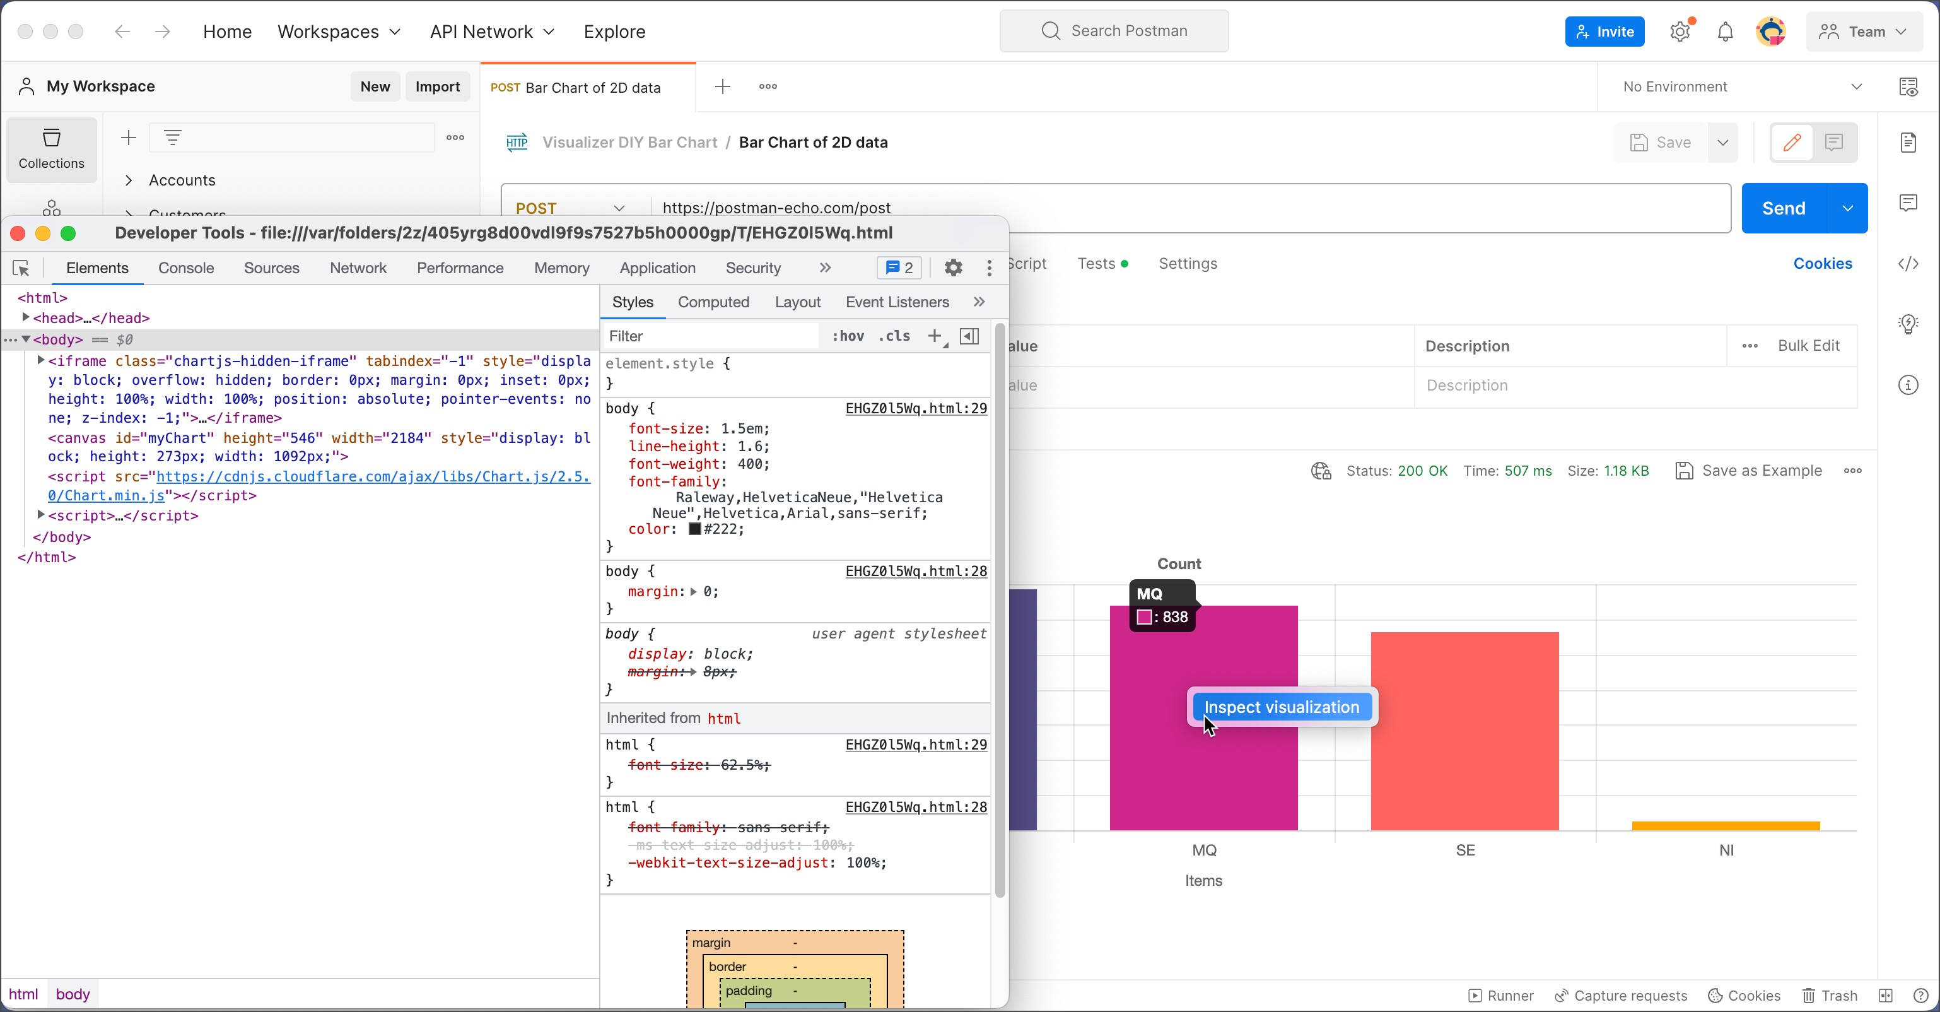Expand the Accounts collection
Image resolution: width=1940 pixels, height=1012 pixels.
tap(129, 180)
